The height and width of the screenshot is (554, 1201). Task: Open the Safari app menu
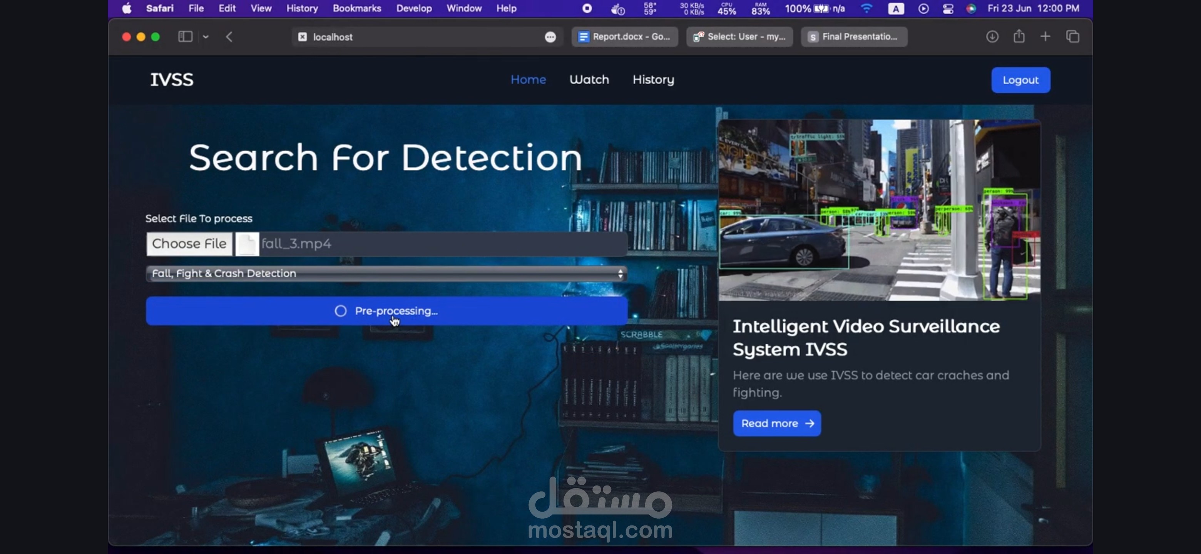159,8
